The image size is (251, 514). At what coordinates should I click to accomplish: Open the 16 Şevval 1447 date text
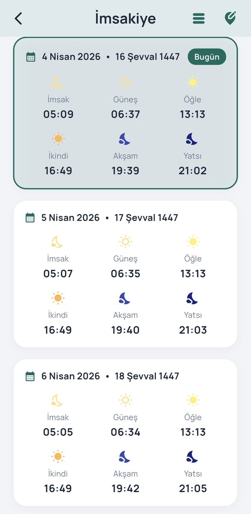[148, 57]
